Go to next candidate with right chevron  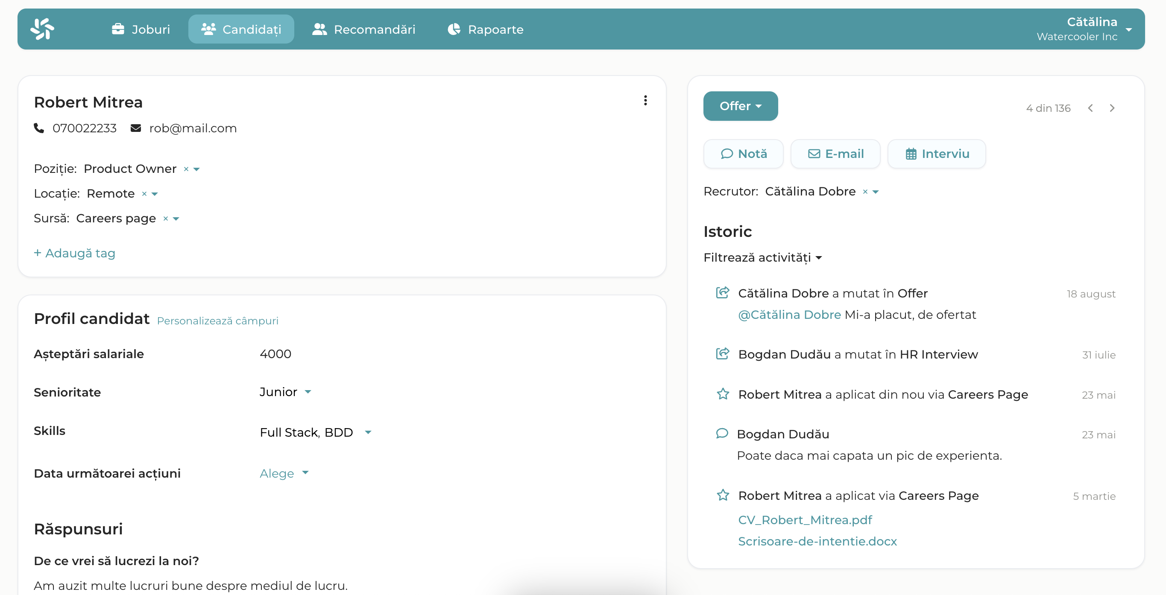pos(1112,108)
